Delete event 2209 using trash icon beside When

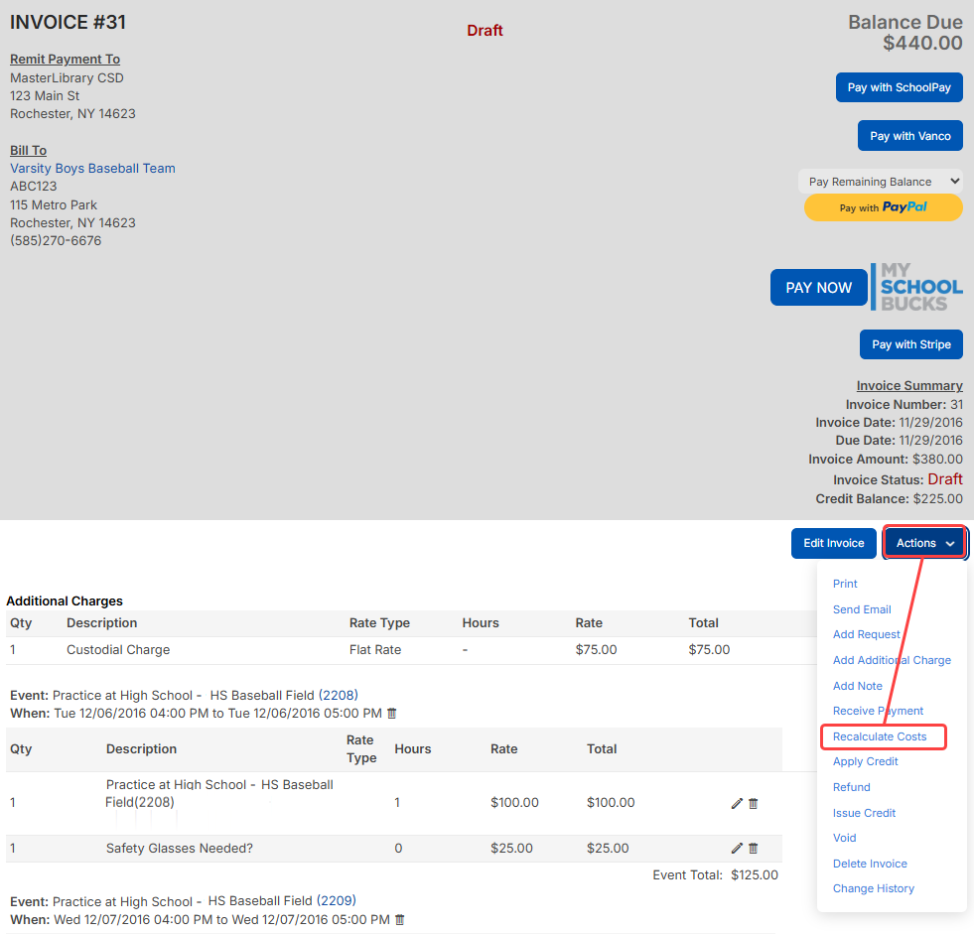point(399,920)
